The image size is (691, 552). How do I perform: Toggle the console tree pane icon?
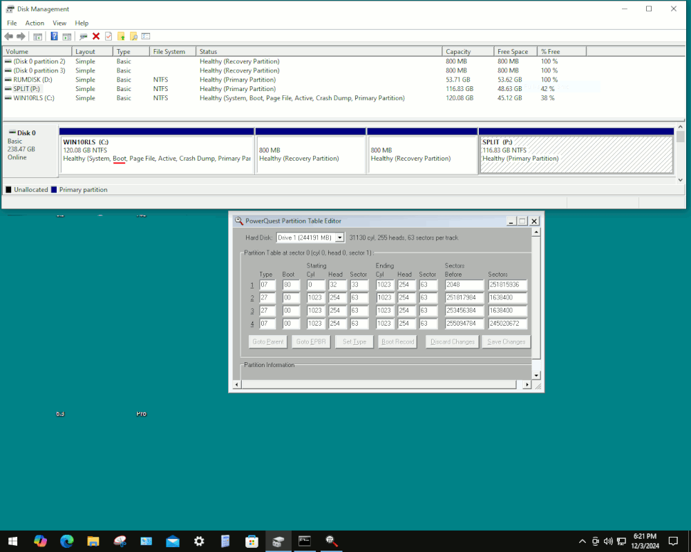[38, 37]
